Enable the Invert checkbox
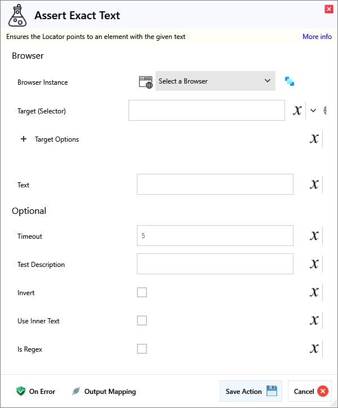The height and width of the screenshot is (408, 338). tap(142, 292)
